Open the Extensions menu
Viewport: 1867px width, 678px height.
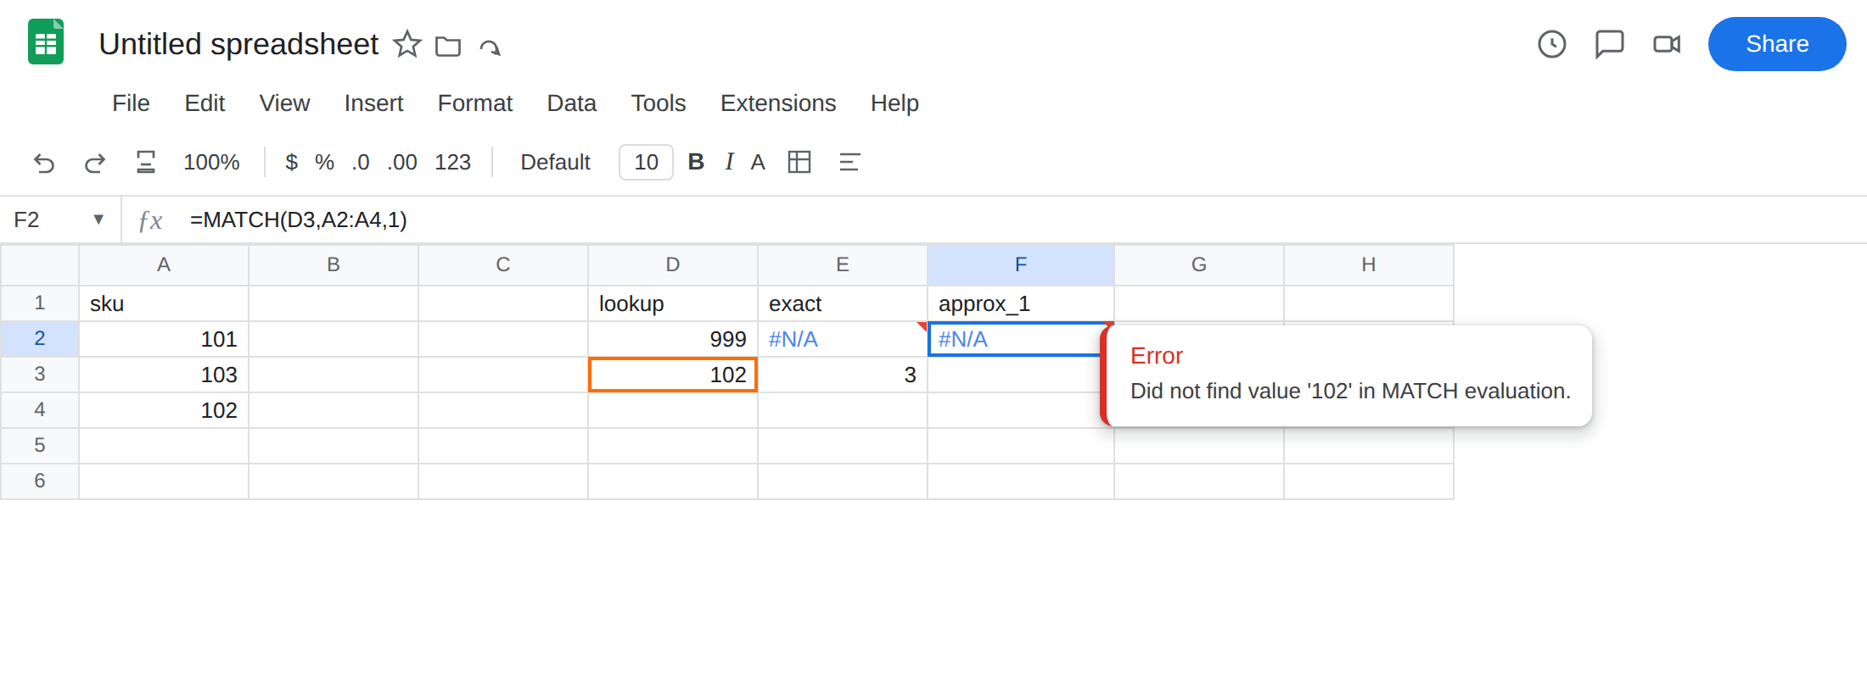[778, 103]
